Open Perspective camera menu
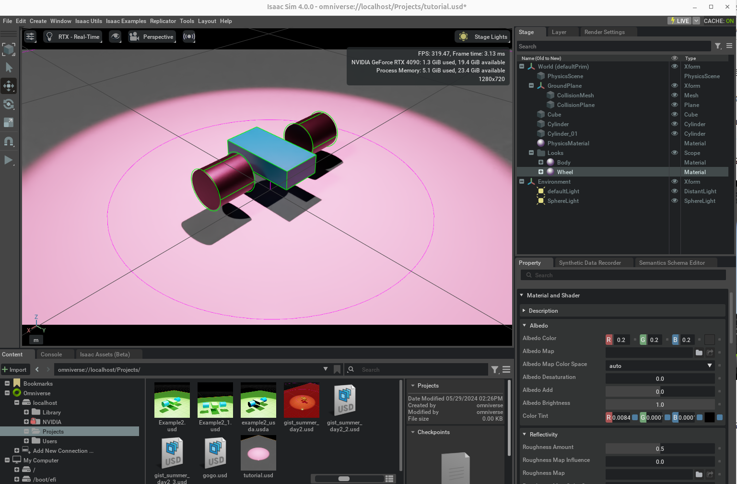 (x=152, y=36)
